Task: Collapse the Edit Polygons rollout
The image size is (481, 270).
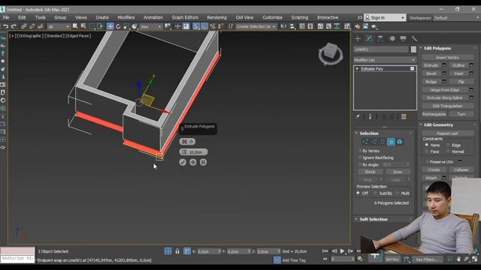Action: (x=437, y=48)
